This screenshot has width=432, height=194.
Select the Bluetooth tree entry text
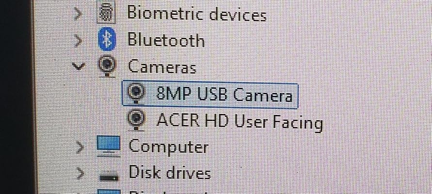(166, 40)
